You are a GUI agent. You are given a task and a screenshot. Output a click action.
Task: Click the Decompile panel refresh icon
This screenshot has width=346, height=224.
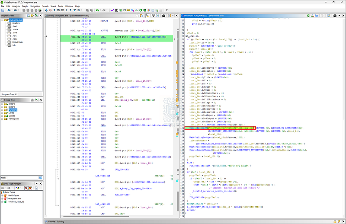click(308, 16)
